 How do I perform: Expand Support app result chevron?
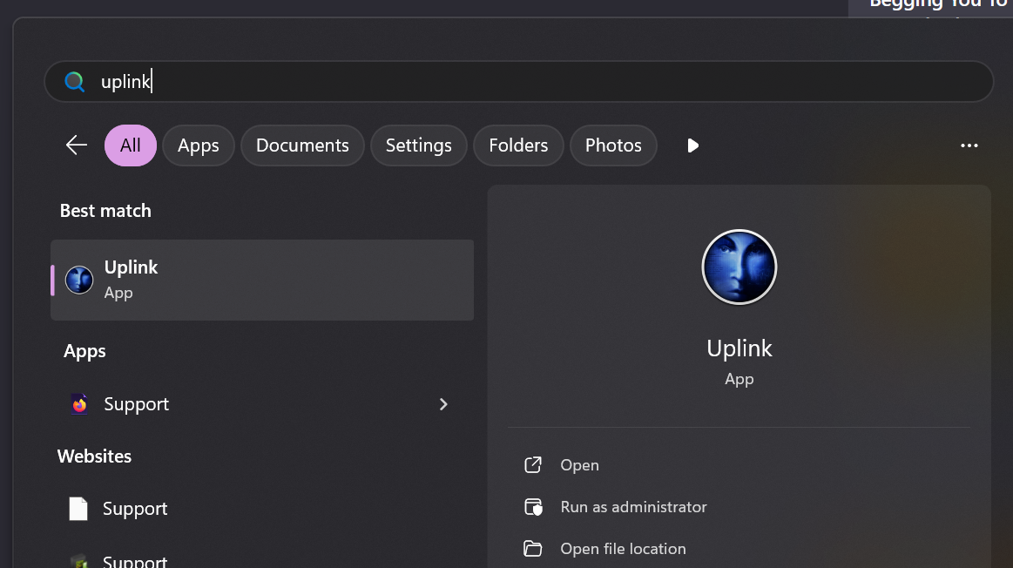point(443,404)
